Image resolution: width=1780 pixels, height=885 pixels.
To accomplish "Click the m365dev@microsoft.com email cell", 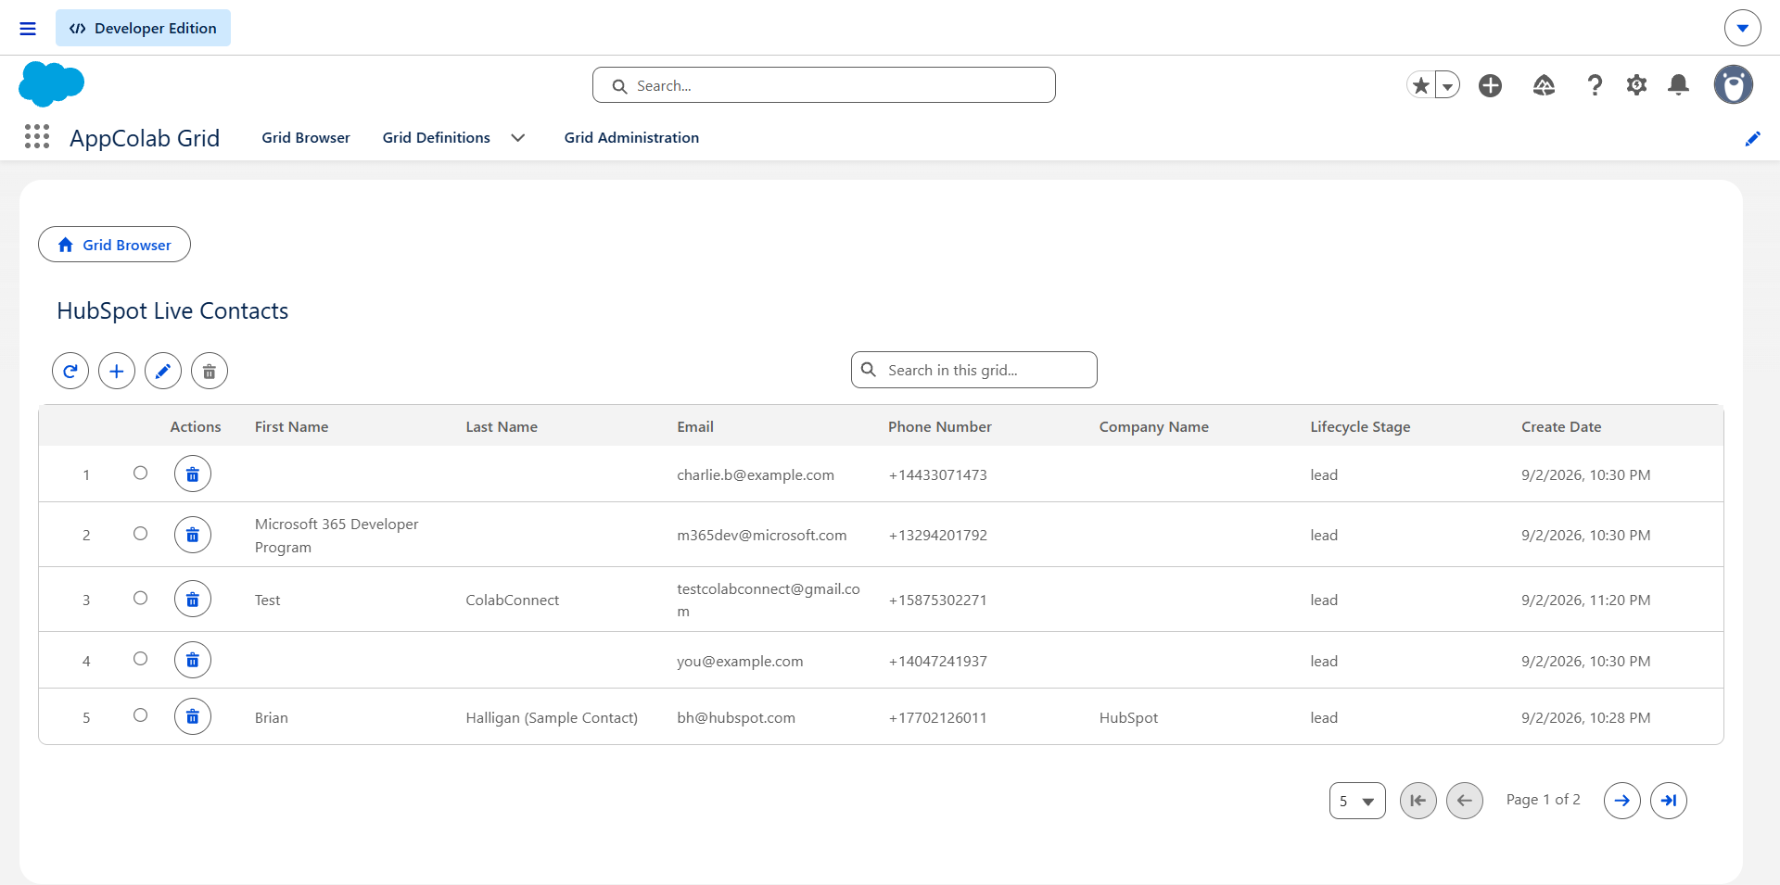I will [762, 535].
